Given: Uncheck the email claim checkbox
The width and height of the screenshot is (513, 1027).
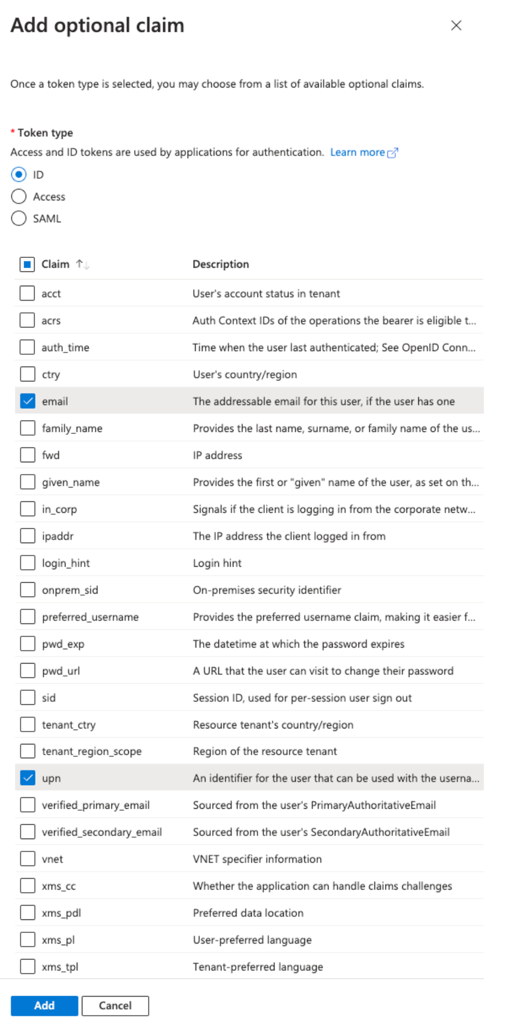Looking at the screenshot, I should point(28,401).
